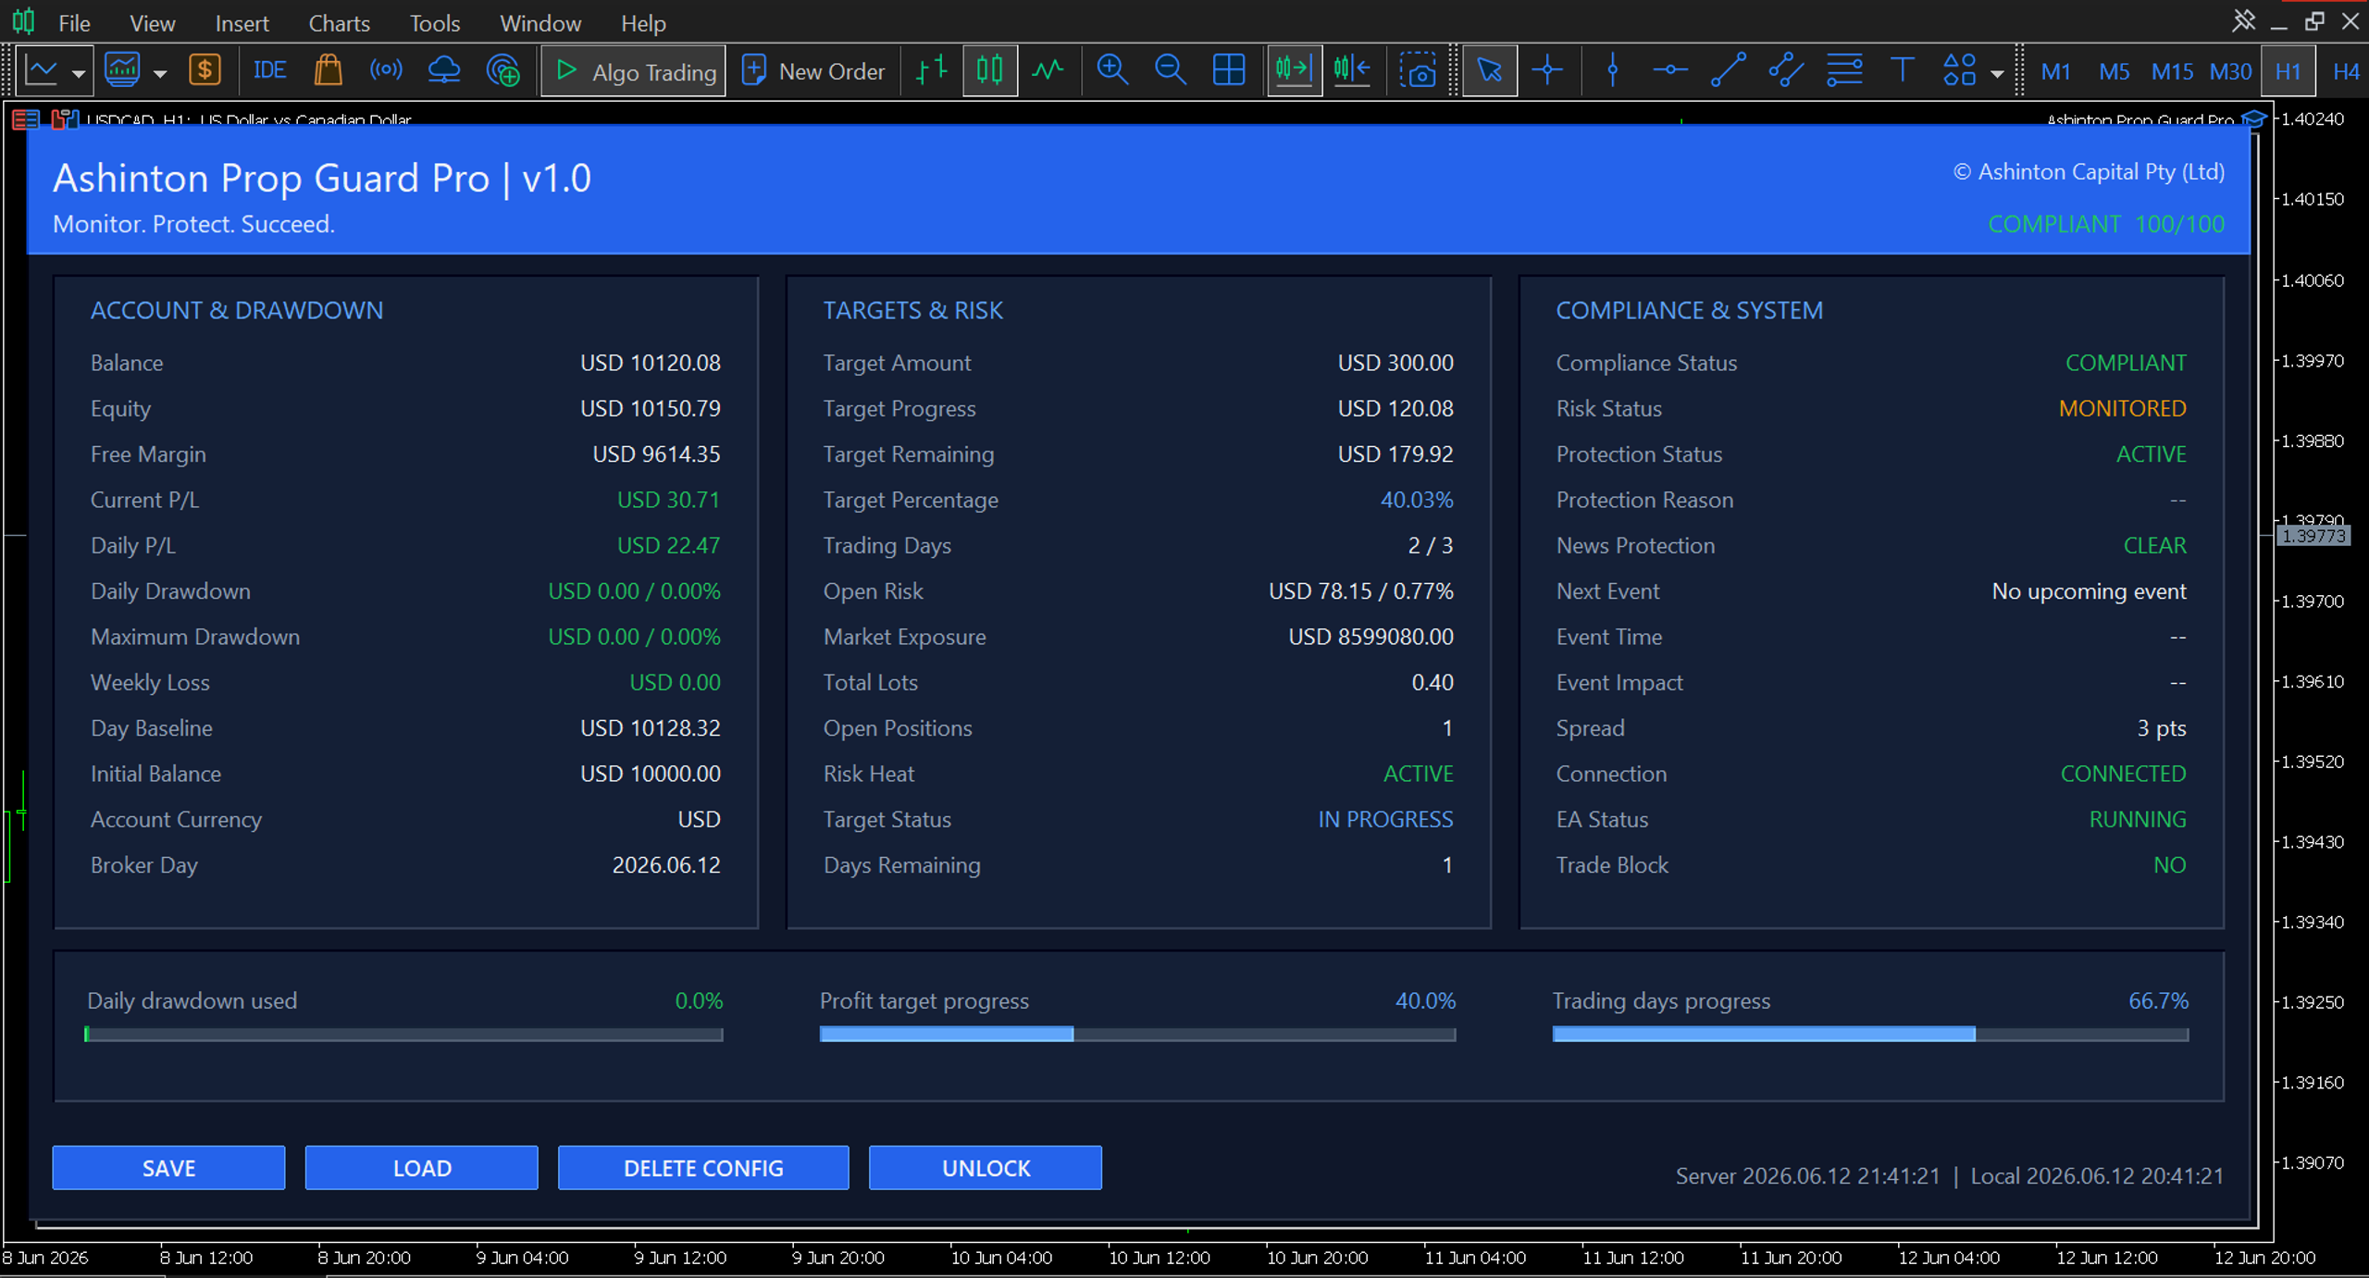Open the Market shopping bag icon
The width and height of the screenshot is (2369, 1278).
(x=328, y=70)
